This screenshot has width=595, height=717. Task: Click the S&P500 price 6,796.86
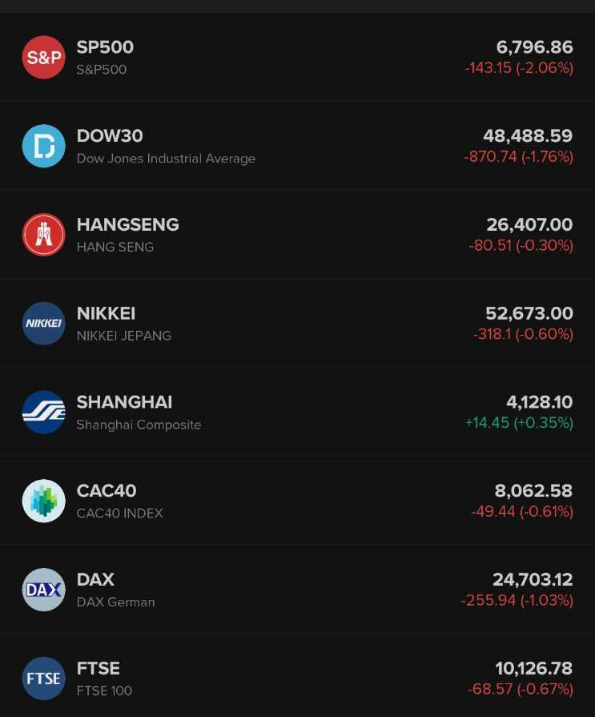534,47
